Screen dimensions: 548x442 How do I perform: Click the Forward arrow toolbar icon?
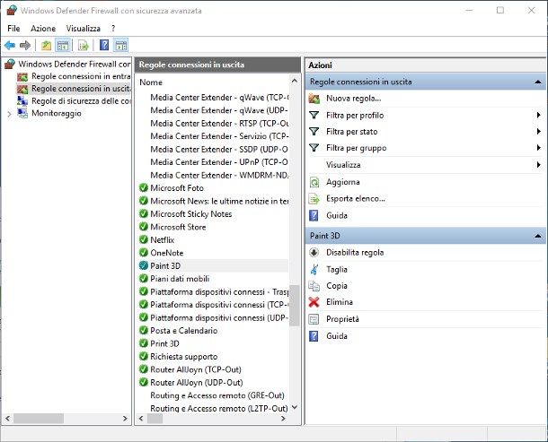coord(25,46)
